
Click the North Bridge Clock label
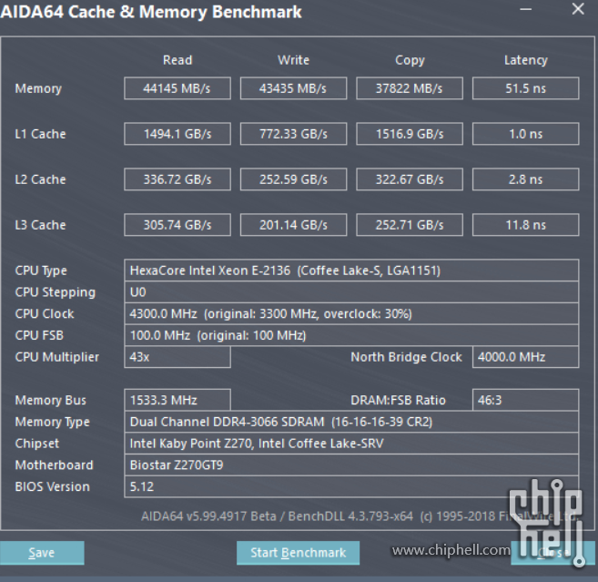pyautogui.click(x=406, y=357)
